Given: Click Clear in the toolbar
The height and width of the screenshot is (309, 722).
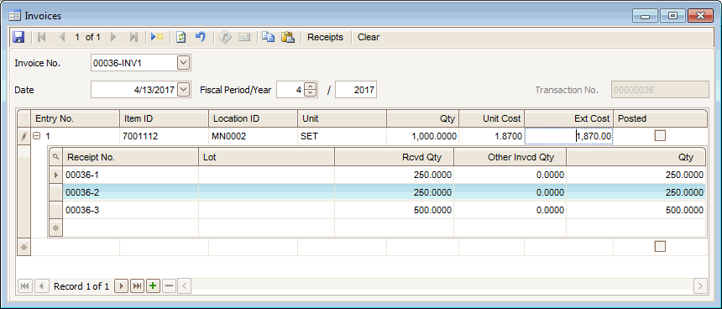Looking at the screenshot, I should pyautogui.click(x=369, y=37).
